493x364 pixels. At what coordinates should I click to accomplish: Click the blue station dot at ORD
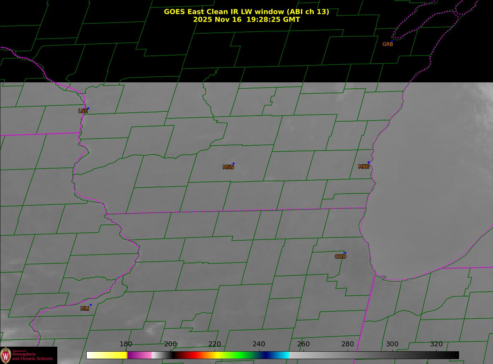click(x=345, y=253)
